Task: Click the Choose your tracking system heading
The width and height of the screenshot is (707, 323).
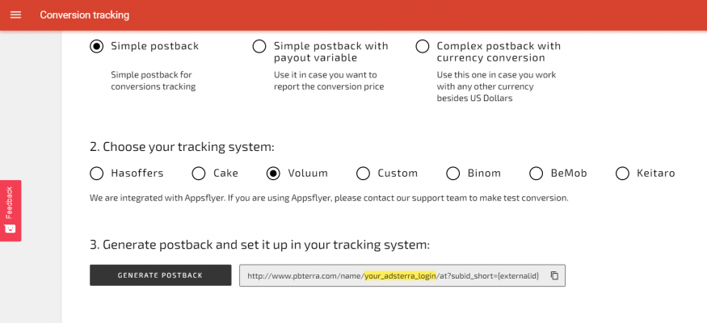Action: [x=182, y=147]
